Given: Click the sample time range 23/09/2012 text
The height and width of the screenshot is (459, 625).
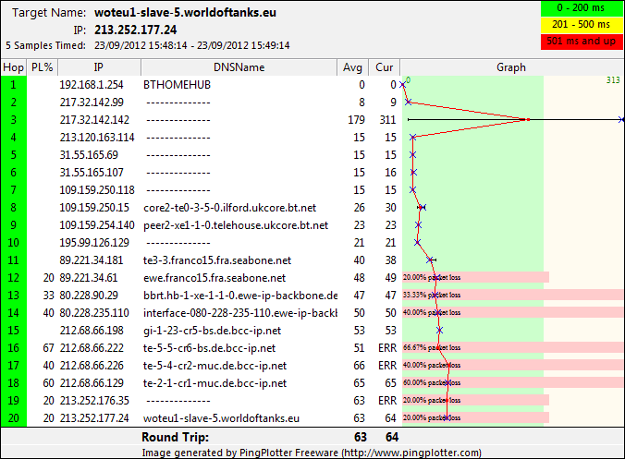Looking at the screenshot, I should [191, 45].
